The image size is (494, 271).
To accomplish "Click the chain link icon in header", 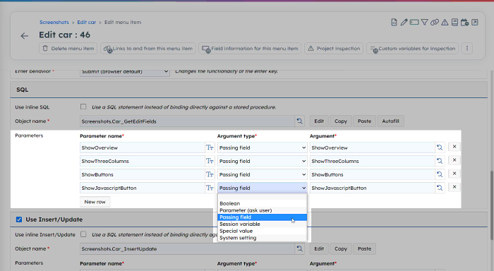I will 435,23.
